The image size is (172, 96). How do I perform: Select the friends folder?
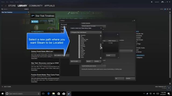coord(83,43)
